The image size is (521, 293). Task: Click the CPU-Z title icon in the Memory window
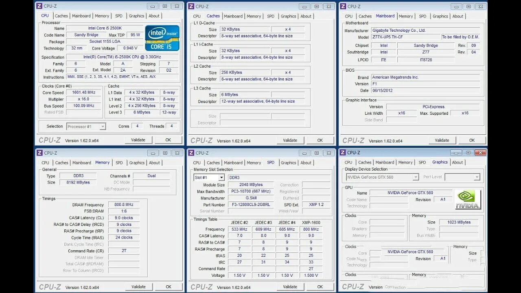39,153
